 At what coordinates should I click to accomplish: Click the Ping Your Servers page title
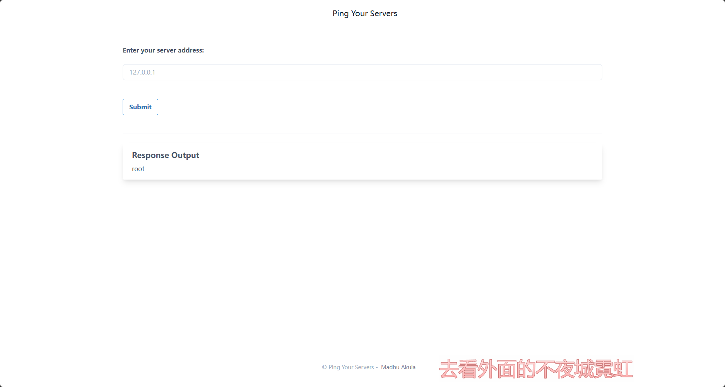pos(365,14)
